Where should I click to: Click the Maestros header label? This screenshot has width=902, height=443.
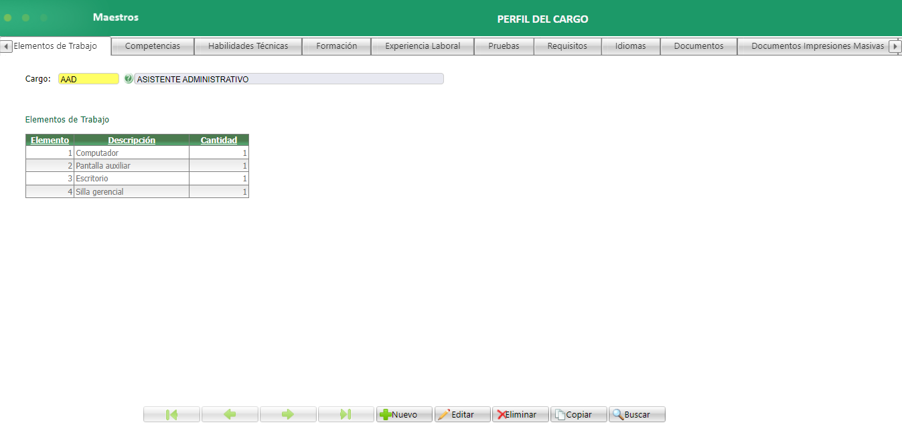tap(116, 17)
